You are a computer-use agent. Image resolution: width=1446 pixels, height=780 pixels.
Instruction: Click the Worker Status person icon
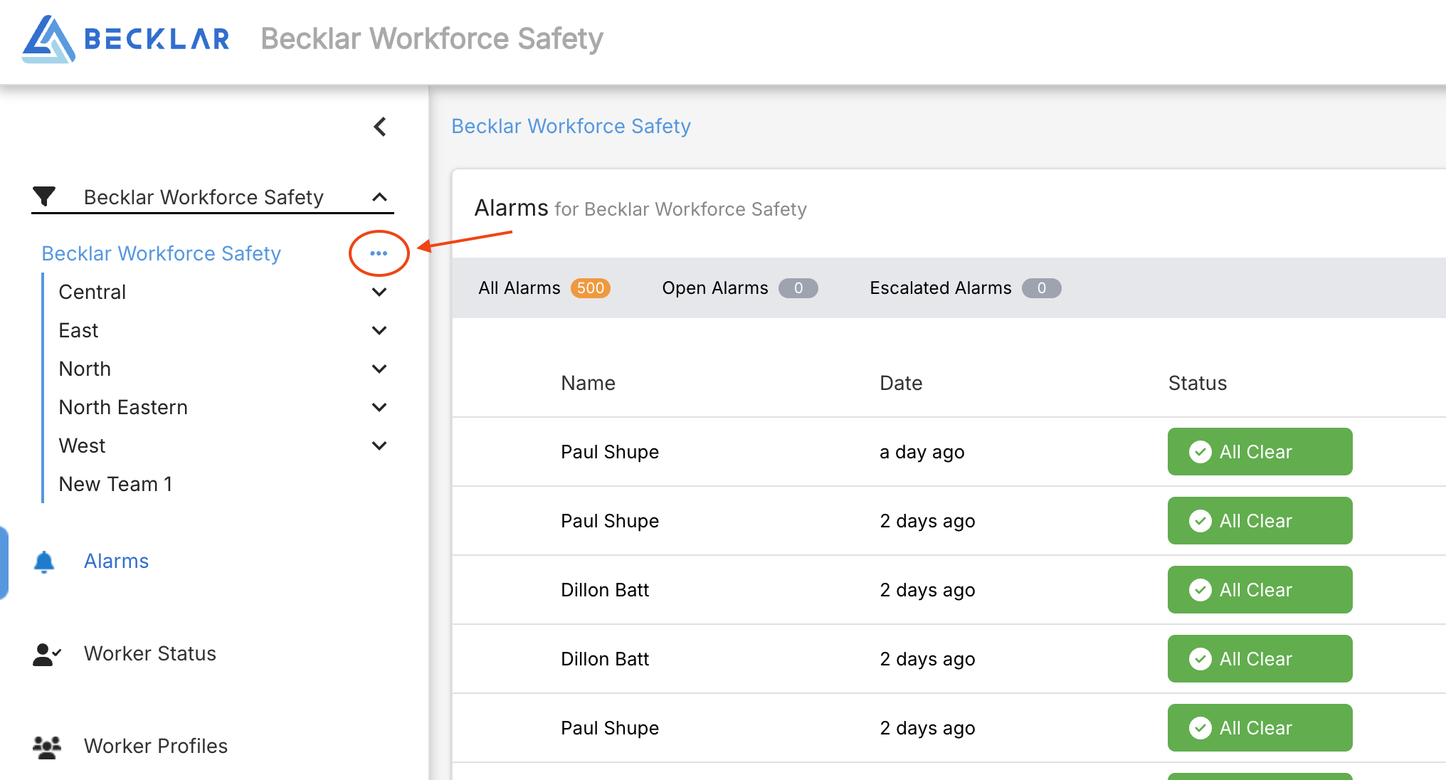(47, 654)
